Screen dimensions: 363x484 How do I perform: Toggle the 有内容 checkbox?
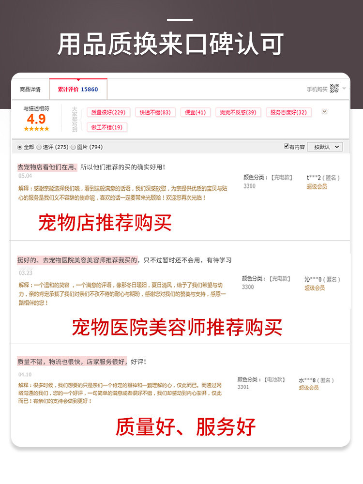coord(287,147)
